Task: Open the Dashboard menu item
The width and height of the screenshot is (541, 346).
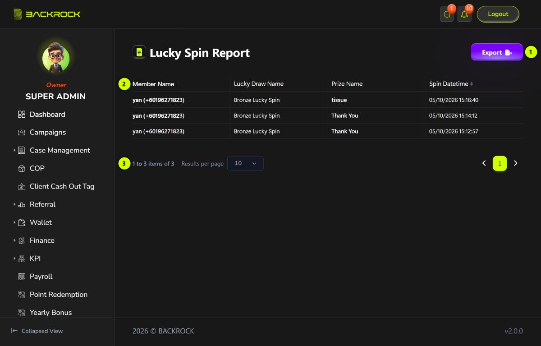Action: pyautogui.click(x=47, y=115)
